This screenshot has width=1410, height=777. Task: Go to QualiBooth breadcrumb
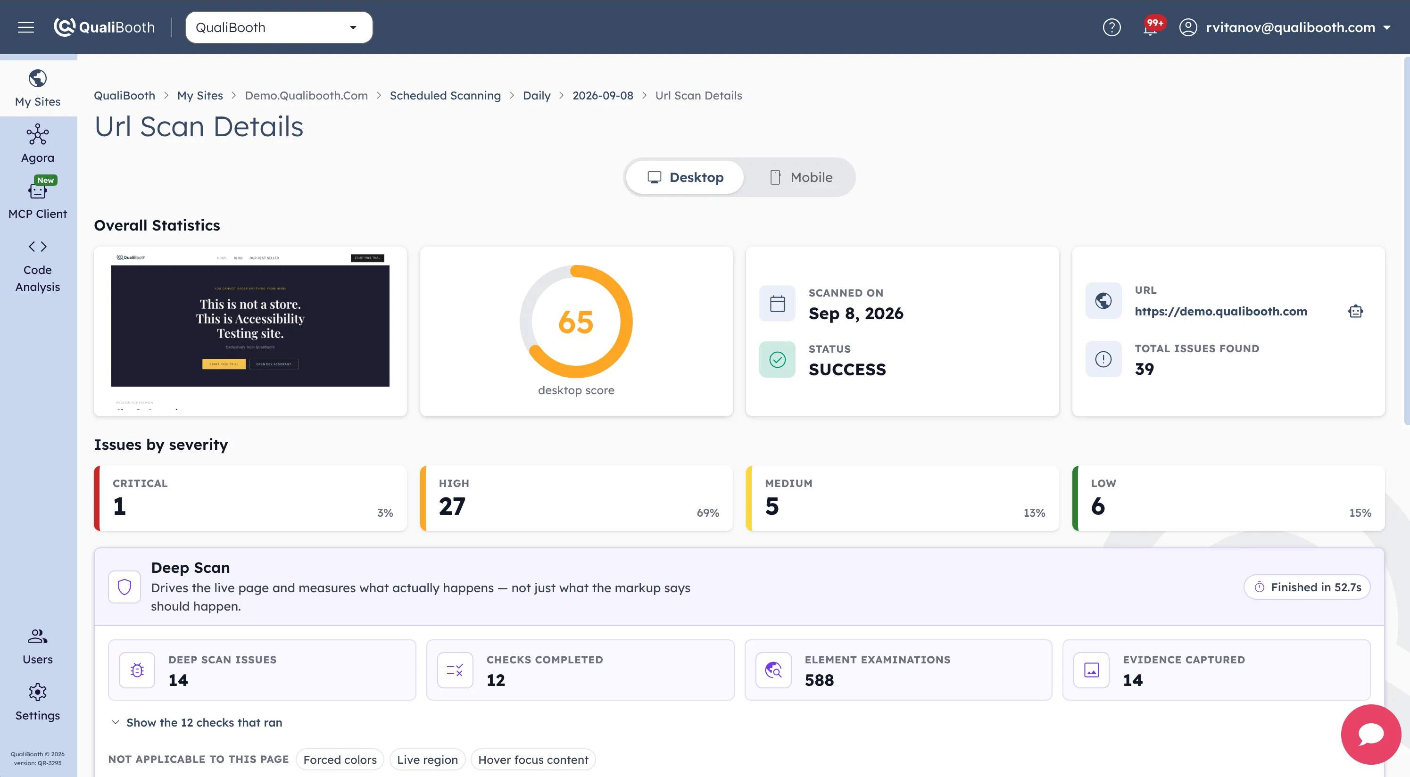pyautogui.click(x=124, y=95)
